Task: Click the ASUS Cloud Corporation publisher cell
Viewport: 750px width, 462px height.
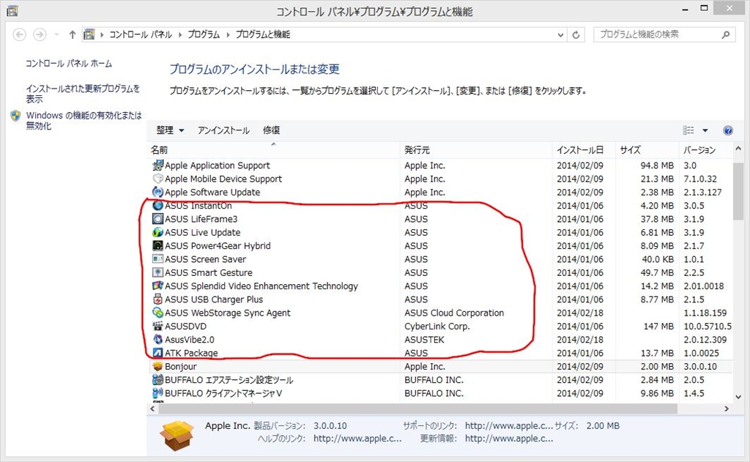Action: [x=454, y=313]
